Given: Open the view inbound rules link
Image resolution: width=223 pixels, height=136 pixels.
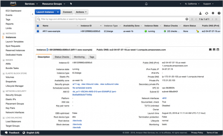Looking at the screenshot, I should coord(90,84).
